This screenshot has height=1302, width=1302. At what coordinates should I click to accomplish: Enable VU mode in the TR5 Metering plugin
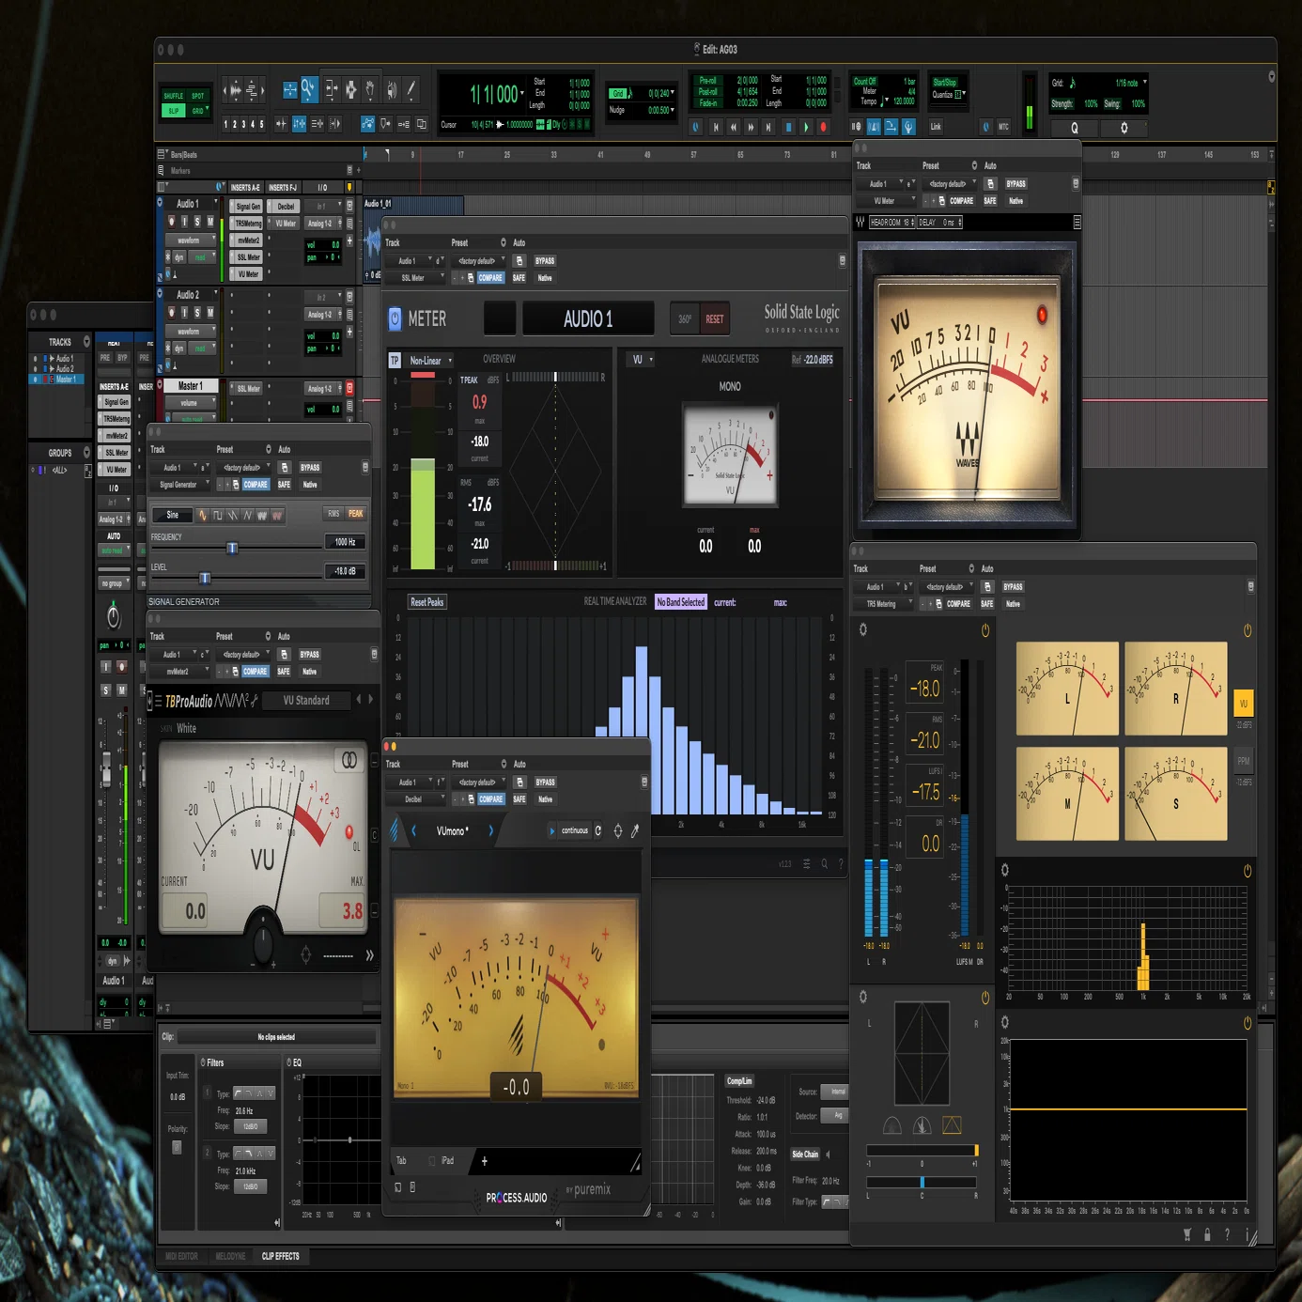(x=1243, y=703)
